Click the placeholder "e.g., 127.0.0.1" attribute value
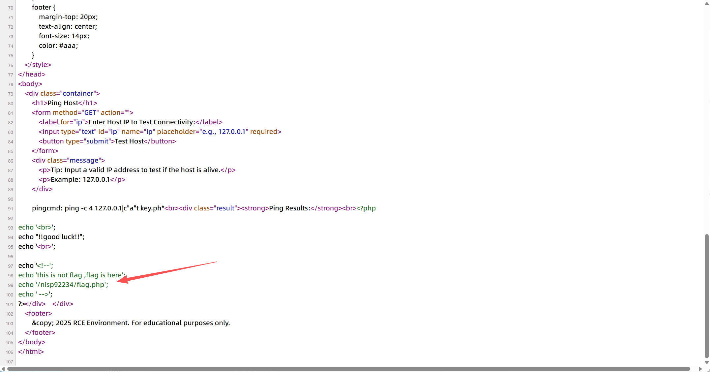The height and width of the screenshot is (372, 710). click(x=224, y=132)
